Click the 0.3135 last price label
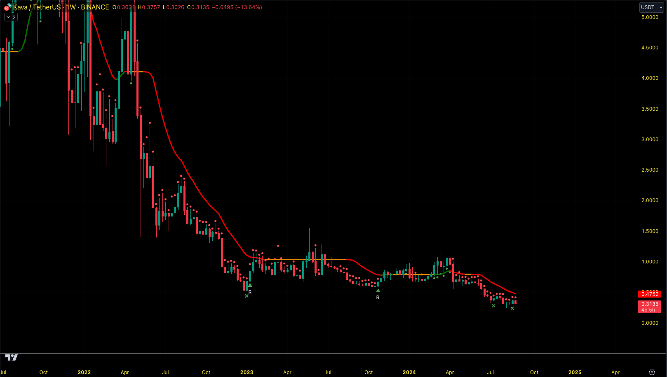This screenshot has width=667, height=377. [649, 304]
